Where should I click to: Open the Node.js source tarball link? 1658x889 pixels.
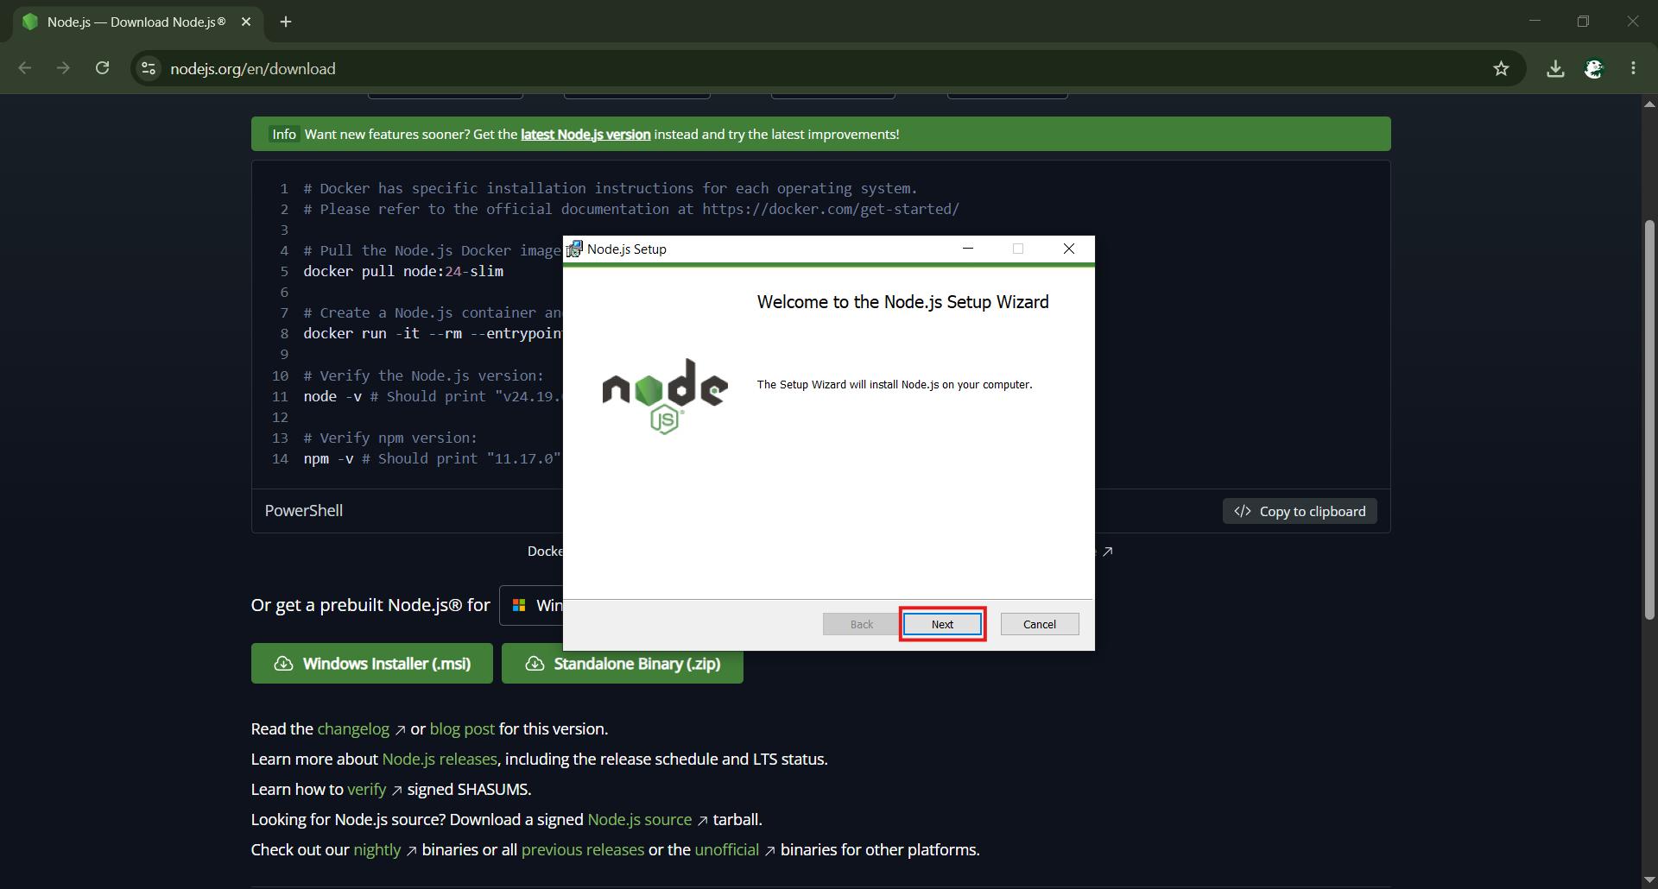[x=640, y=820]
